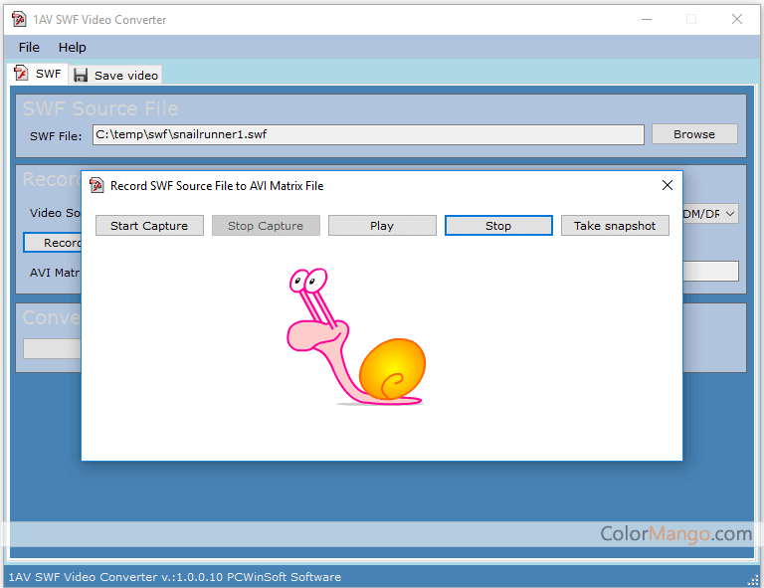Take a snapshot of the SWF
The image size is (764, 588).
[x=615, y=226]
